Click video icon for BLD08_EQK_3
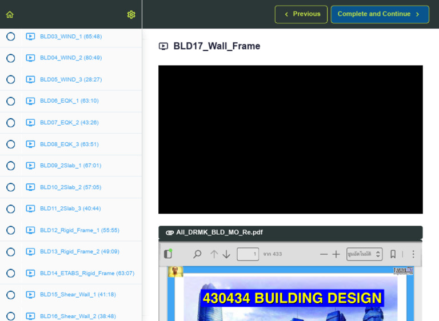This screenshot has width=439, height=321. (x=30, y=144)
